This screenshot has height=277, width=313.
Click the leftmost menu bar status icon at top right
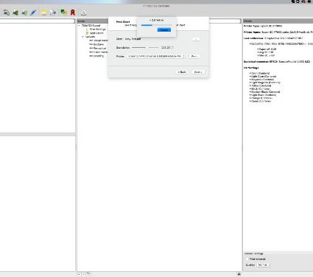(293, 1)
